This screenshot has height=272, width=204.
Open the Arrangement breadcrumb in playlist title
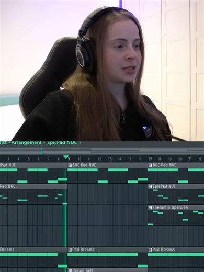click(x=27, y=143)
